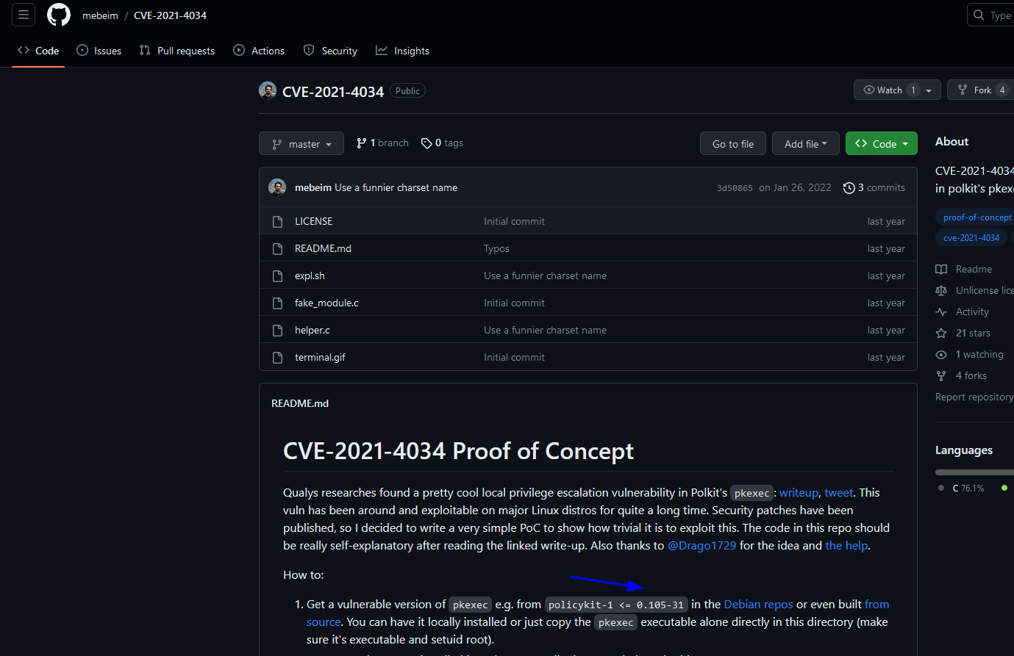Click the search input field
Viewport: 1014px width, 656px height.
(990, 15)
